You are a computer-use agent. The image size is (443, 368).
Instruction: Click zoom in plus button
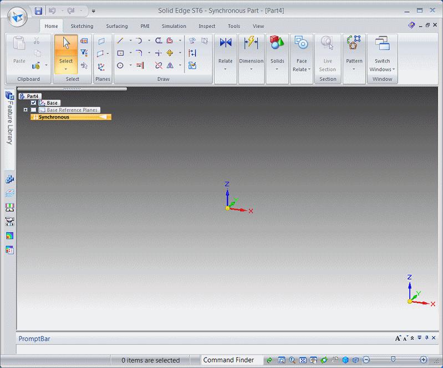pos(423,360)
